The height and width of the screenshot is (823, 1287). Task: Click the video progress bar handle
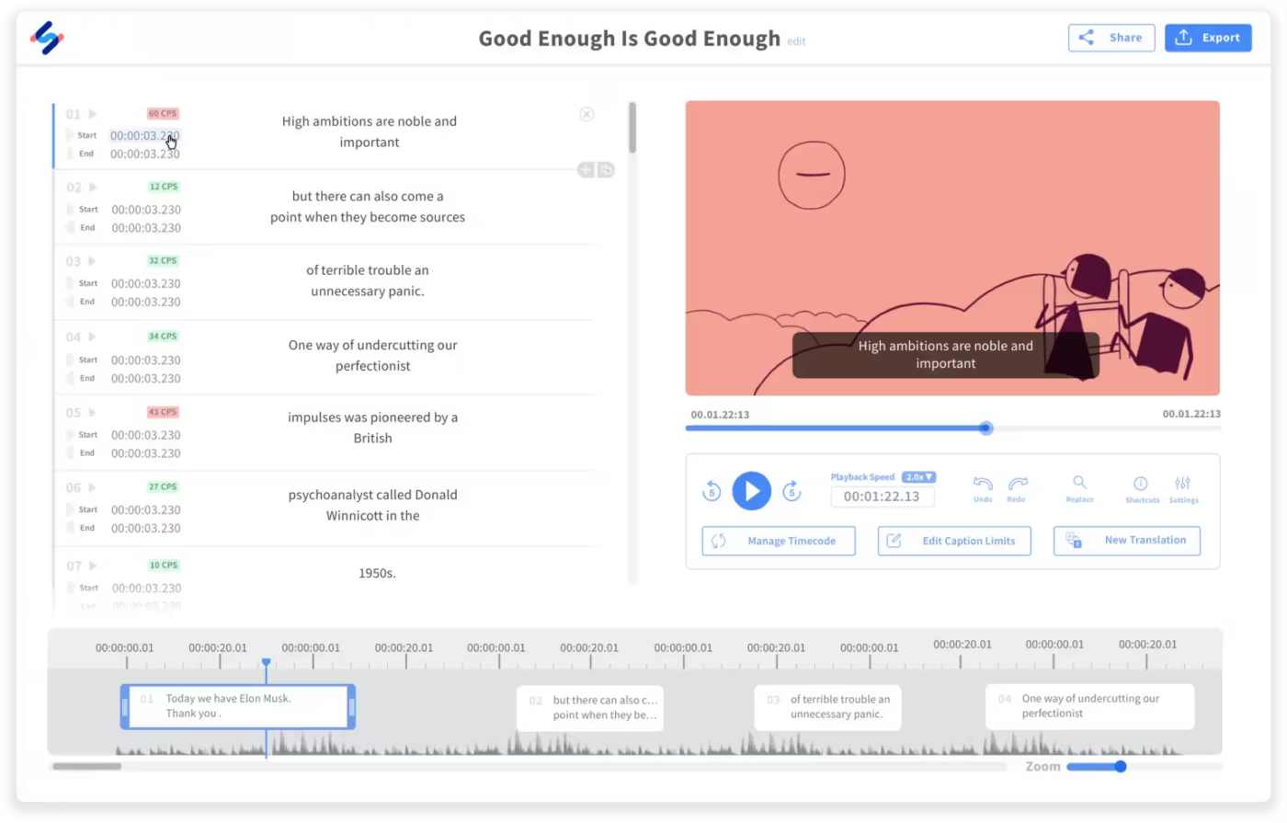[x=985, y=428]
